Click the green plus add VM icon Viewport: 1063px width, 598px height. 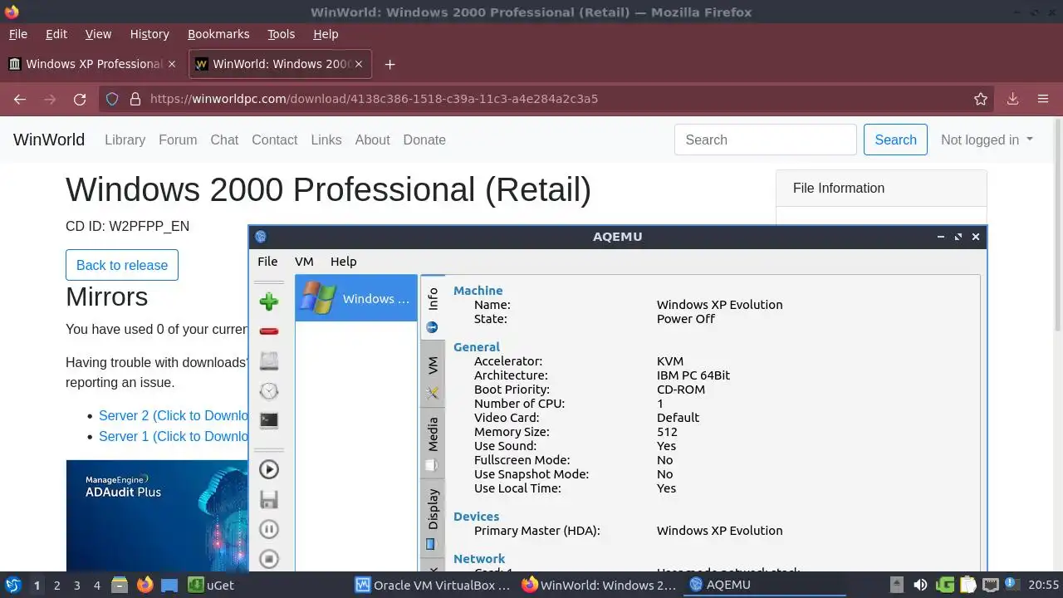[x=268, y=301]
